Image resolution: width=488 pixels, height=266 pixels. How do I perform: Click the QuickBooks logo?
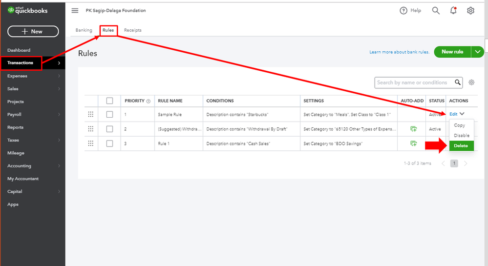tap(27, 10)
